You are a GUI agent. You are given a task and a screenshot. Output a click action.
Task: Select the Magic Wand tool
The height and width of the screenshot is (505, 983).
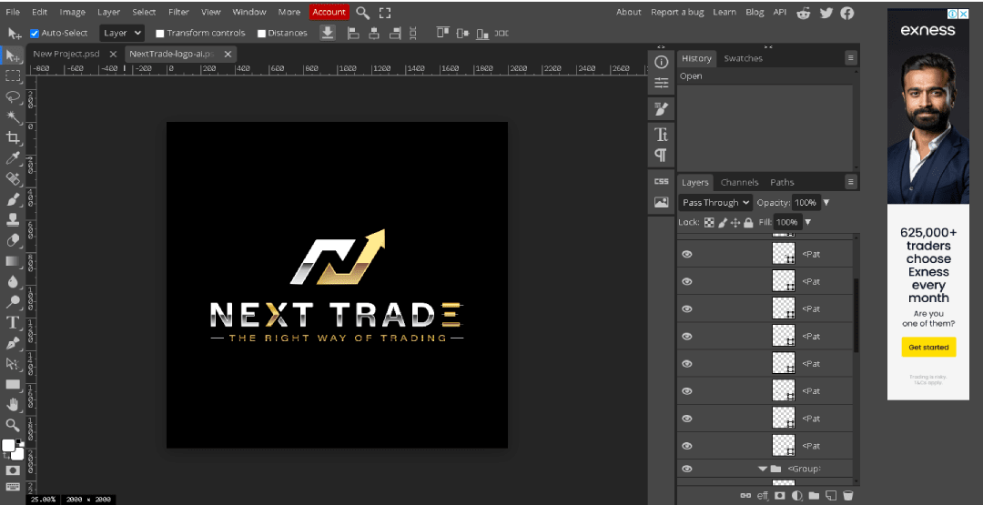13,117
